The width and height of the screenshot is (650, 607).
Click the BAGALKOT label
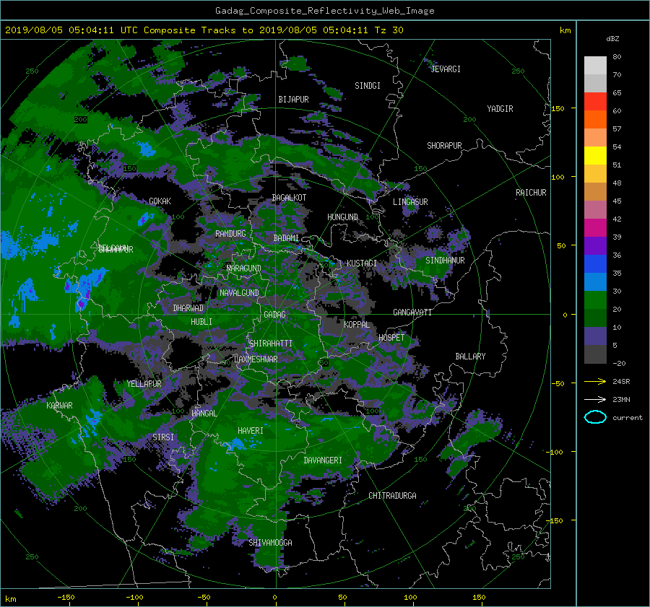click(289, 198)
